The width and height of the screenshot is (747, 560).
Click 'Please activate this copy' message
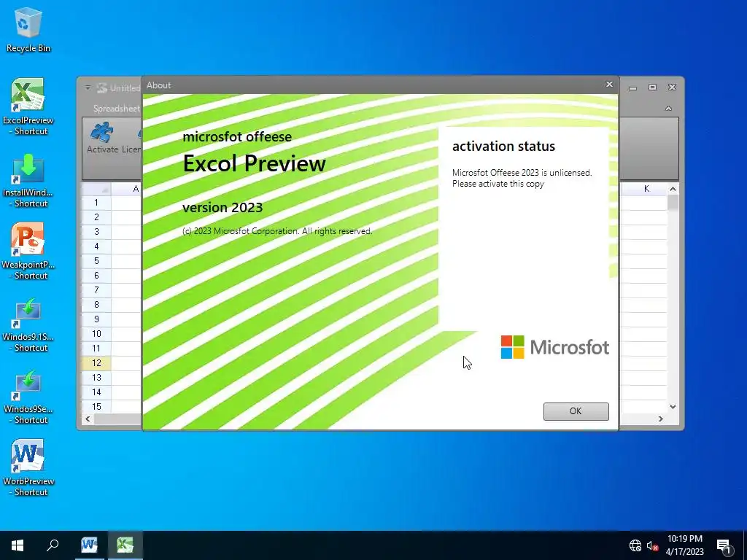point(498,184)
